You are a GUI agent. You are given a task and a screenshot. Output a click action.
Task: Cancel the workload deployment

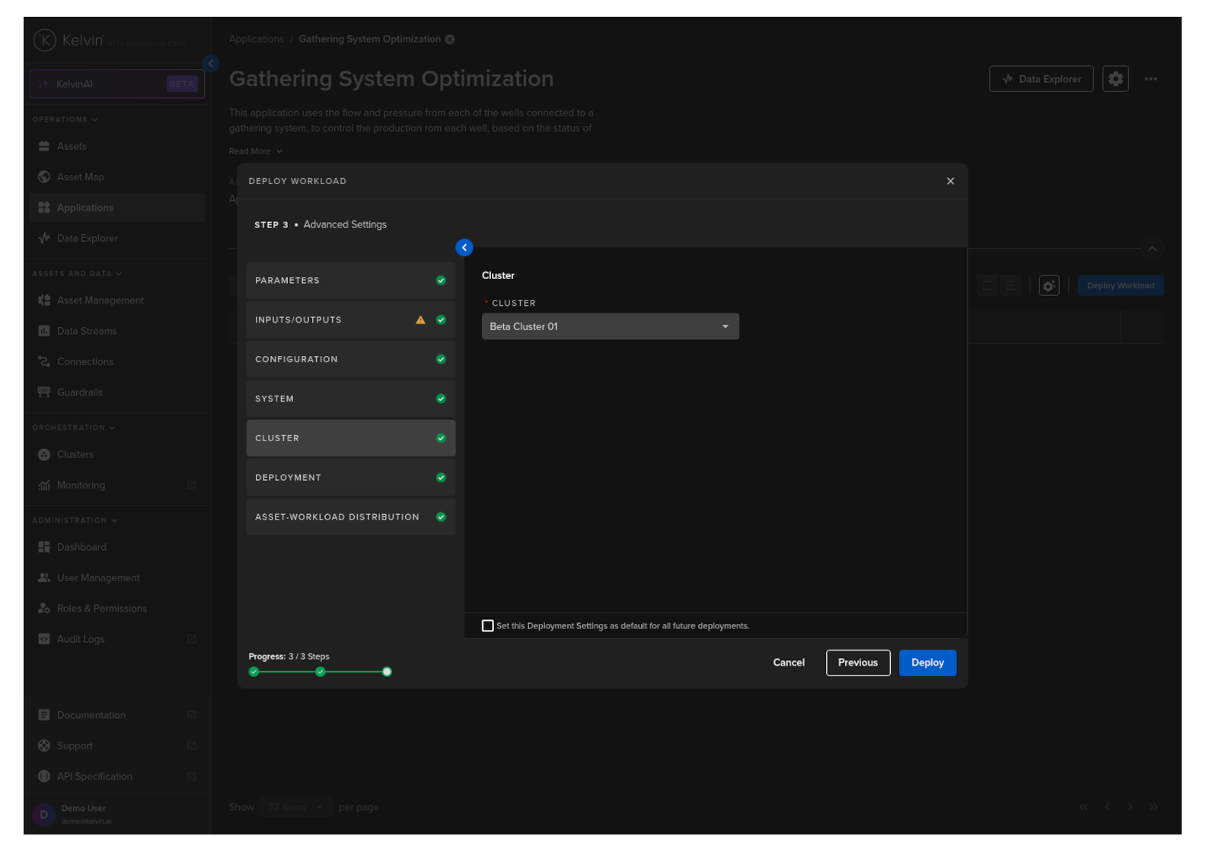point(789,663)
